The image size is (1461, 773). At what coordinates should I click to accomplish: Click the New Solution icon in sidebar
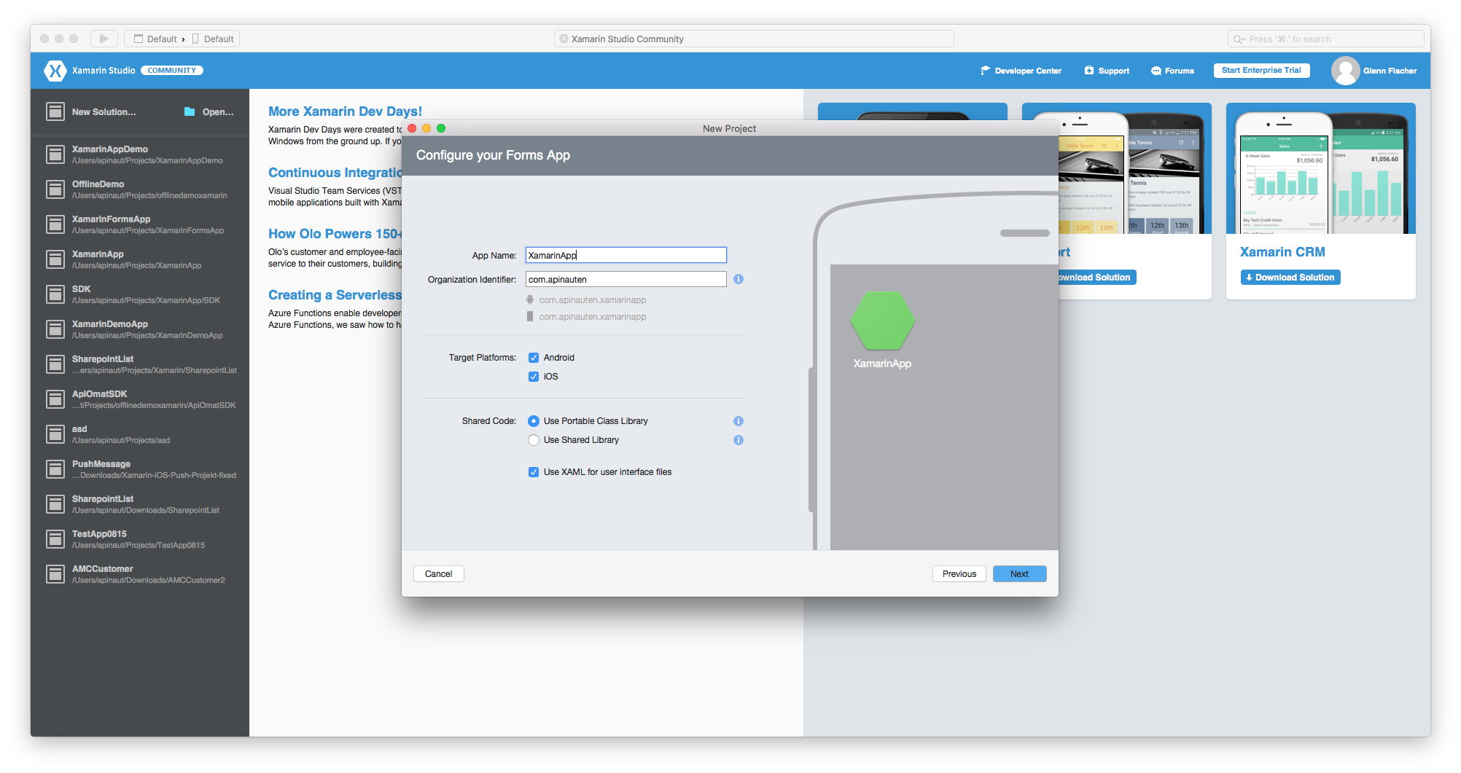pyautogui.click(x=55, y=111)
